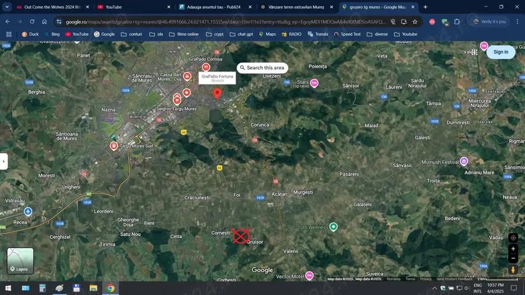Open the GraPaDo Fortuna place label

pos(218,78)
